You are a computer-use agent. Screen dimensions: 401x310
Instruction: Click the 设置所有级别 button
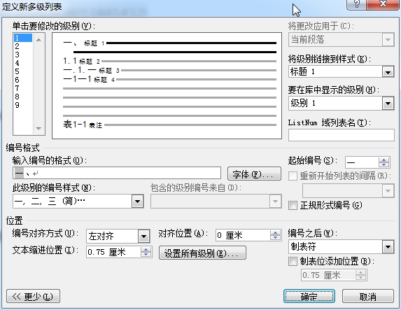(202, 253)
